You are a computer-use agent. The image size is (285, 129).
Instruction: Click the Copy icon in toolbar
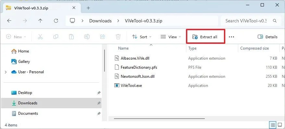tap(56, 37)
